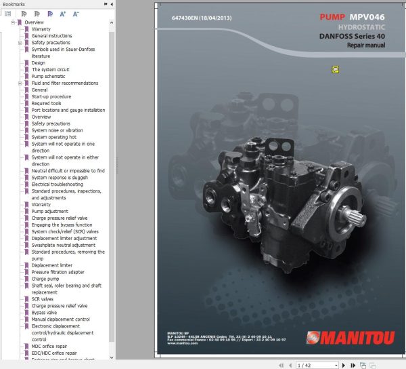The height and width of the screenshot is (369, 406).
Task: Expand the Safety precautions bookmark
Action: 20,43
